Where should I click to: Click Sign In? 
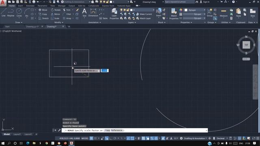click(205, 2)
